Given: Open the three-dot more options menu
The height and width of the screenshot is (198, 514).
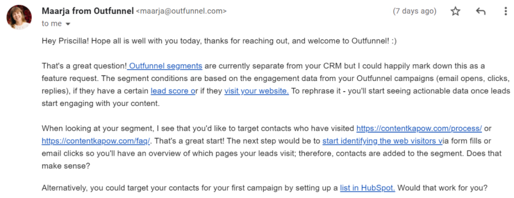Looking at the screenshot, I should point(505,11).
